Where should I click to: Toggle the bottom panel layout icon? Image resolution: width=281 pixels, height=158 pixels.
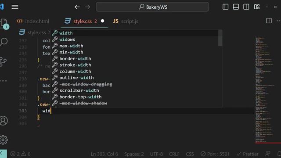236,7
